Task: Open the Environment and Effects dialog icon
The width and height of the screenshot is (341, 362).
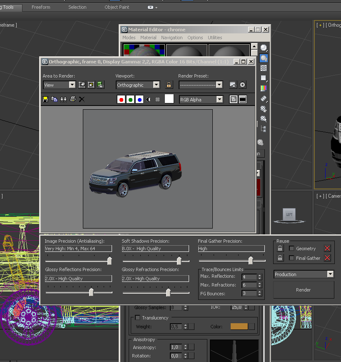Action: click(x=242, y=85)
